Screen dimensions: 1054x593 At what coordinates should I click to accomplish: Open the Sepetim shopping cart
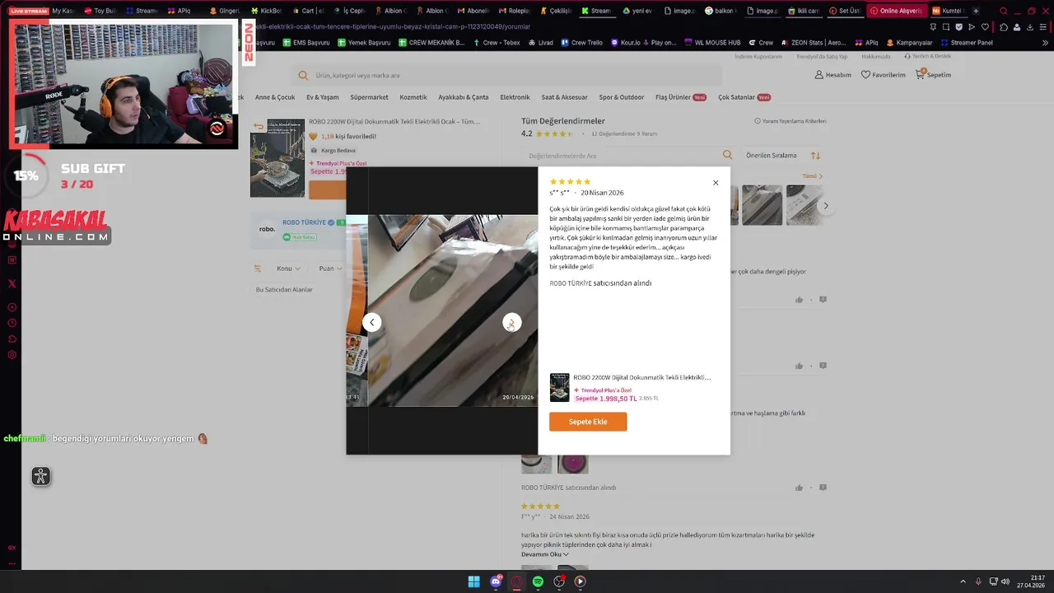933,75
